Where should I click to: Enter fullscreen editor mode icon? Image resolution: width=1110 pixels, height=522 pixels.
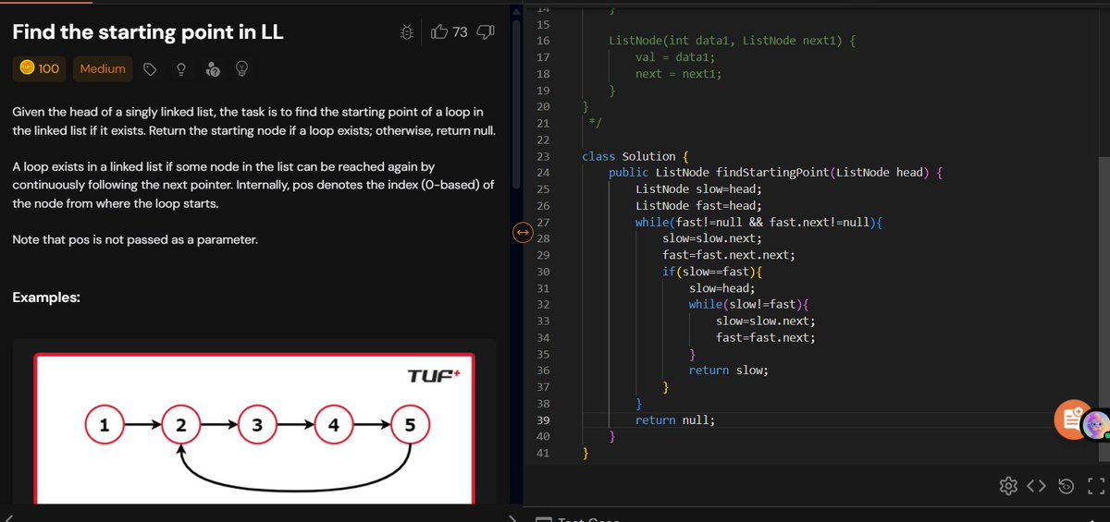(1095, 485)
